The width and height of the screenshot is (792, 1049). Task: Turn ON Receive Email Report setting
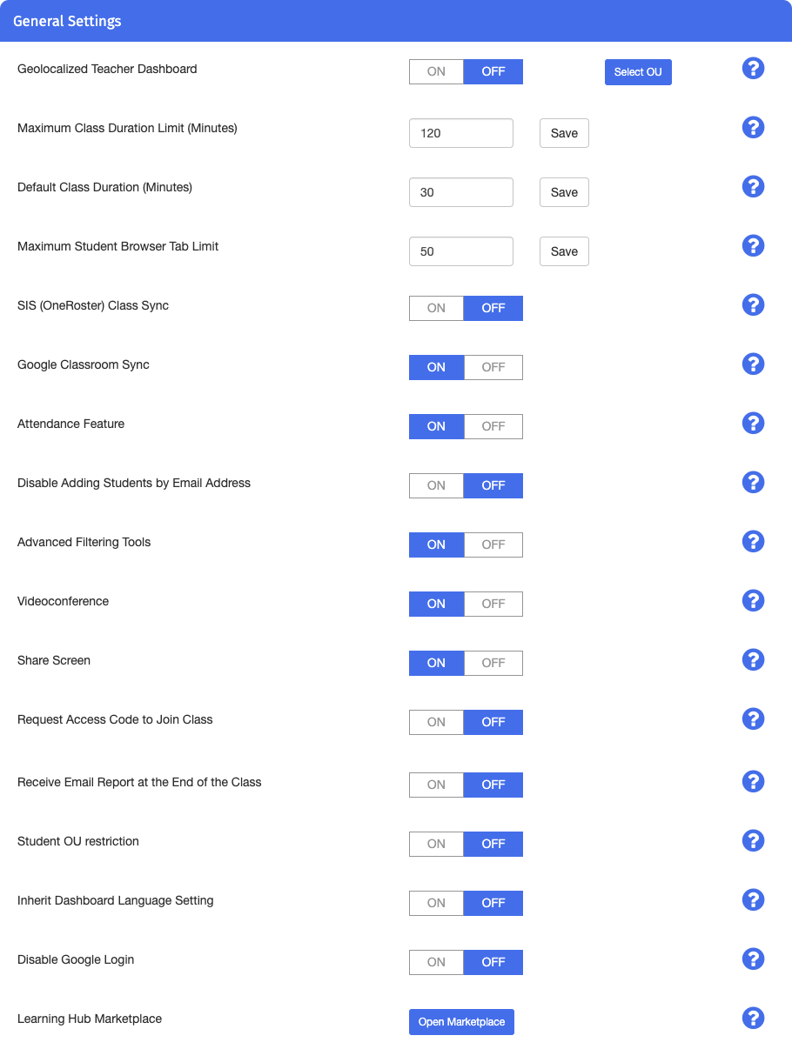click(x=436, y=785)
